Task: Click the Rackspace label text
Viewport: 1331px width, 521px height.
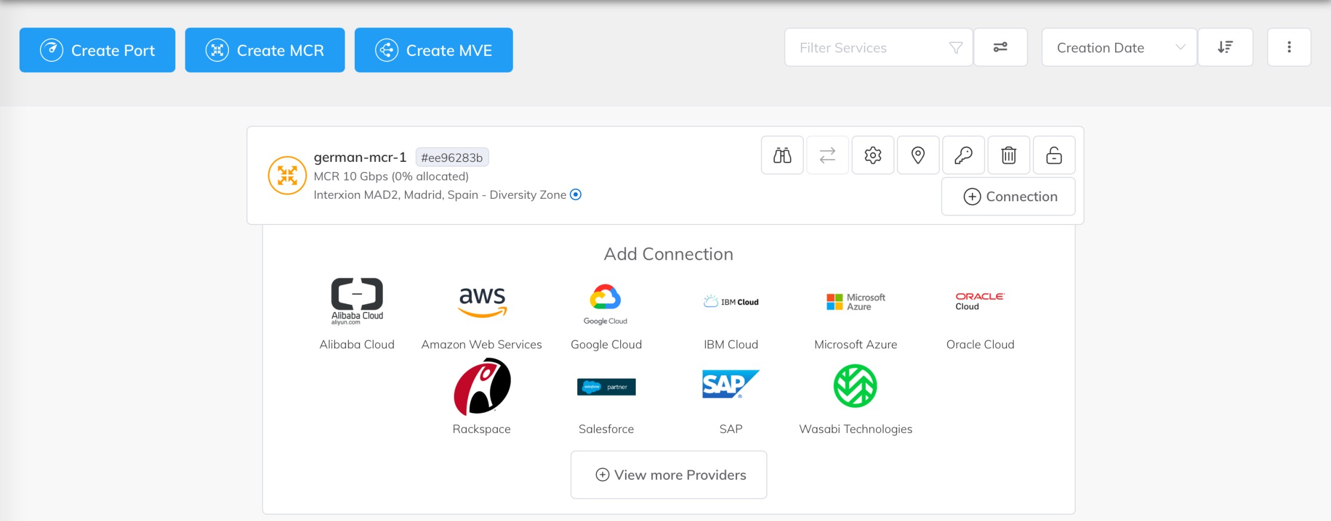Action: coord(482,429)
